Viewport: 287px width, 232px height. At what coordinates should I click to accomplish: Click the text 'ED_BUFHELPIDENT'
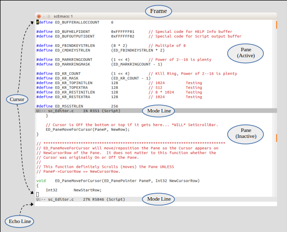[x=72, y=32]
